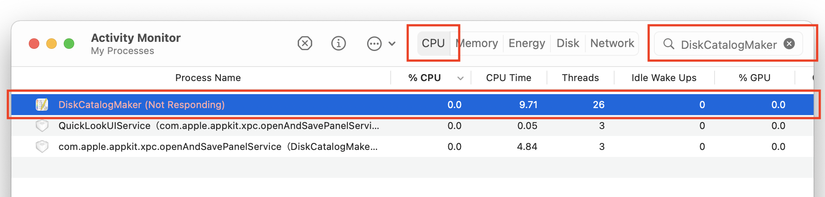Sort by Process Name column header
This screenshot has width=825, height=197.
[208, 78]
